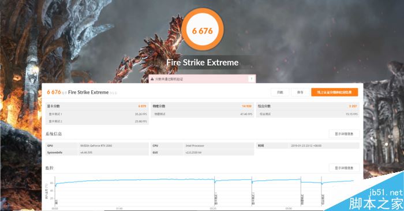
Task: Show detailed info for 监控 section
Action: pyautogui.click(x=344, y=168)
